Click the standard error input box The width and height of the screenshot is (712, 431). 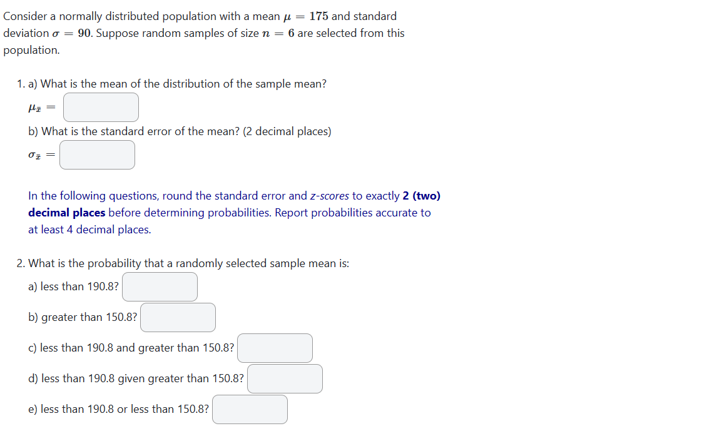pyautogui.click(x=97, y=155)
